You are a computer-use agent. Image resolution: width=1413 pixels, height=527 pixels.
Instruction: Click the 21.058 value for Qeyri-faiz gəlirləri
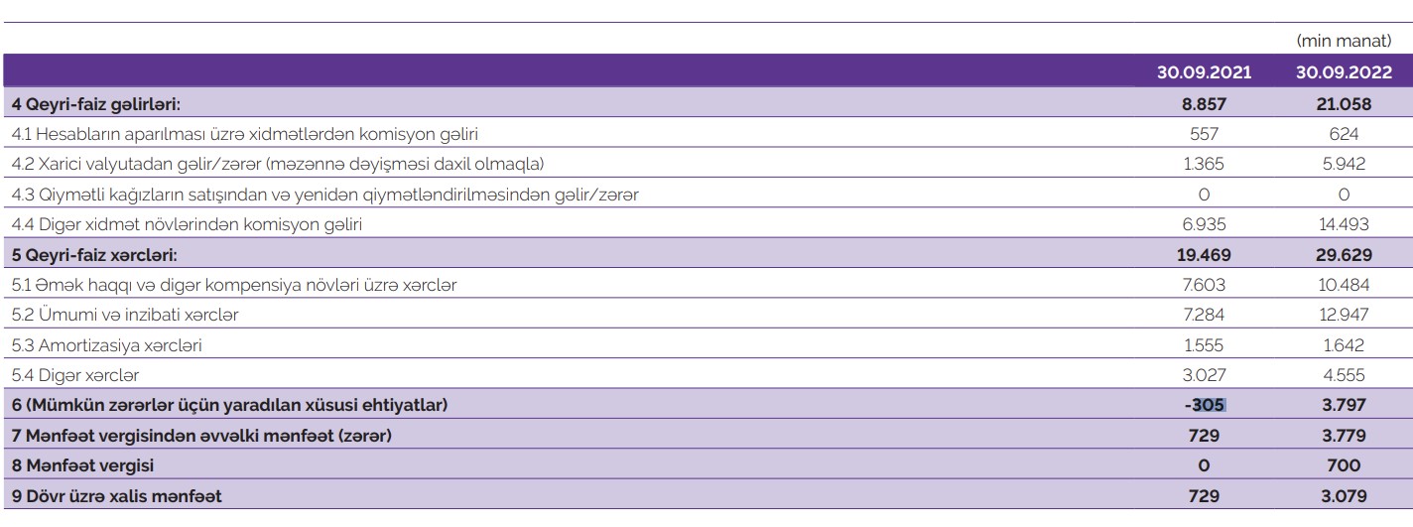pos(1344,103)
